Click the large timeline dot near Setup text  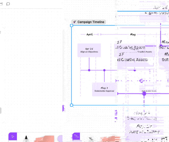(144, 94)
